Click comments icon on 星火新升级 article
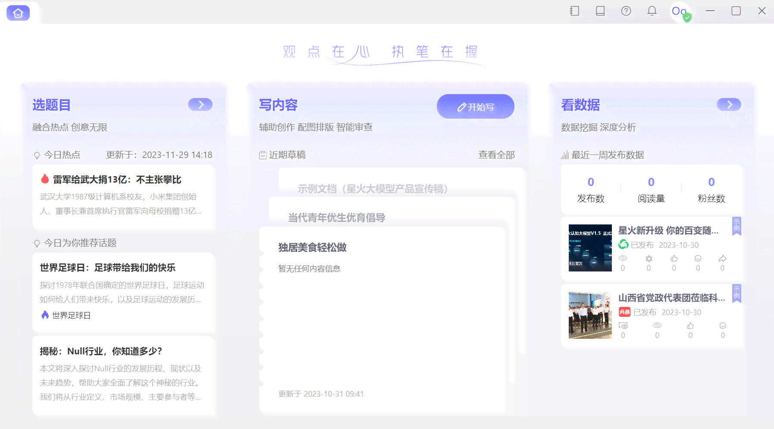774x429 pixels. coord(698,258)
